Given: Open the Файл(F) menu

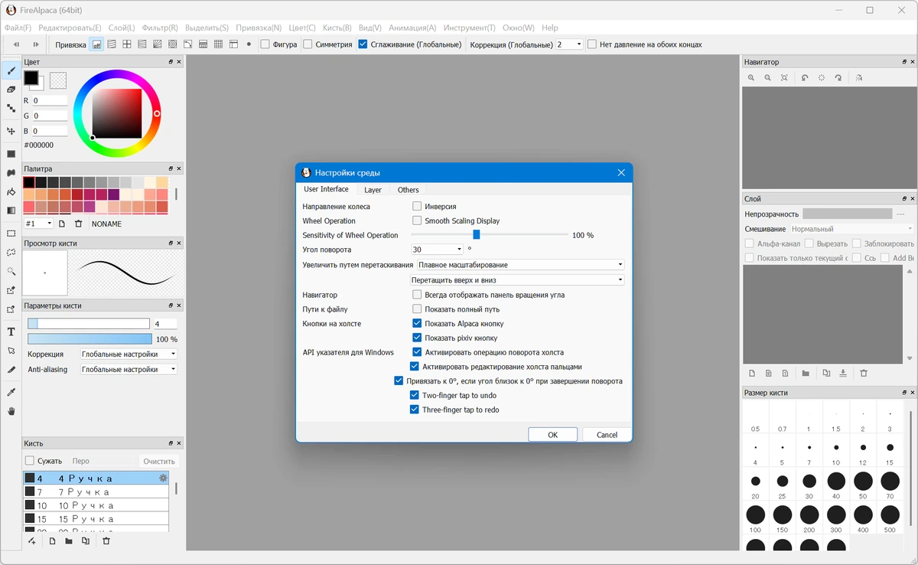Looking at the screenshot, I should click(x=18, y=28).
